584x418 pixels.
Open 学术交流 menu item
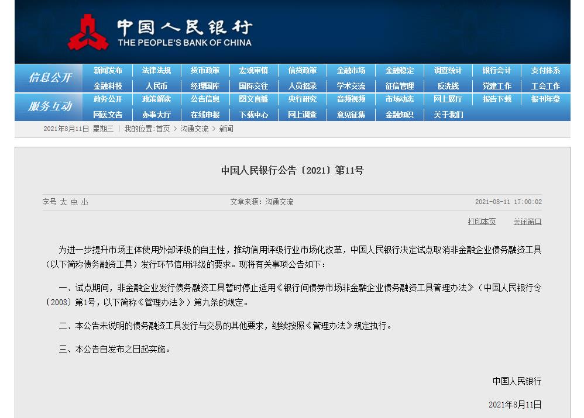(351, 86)
